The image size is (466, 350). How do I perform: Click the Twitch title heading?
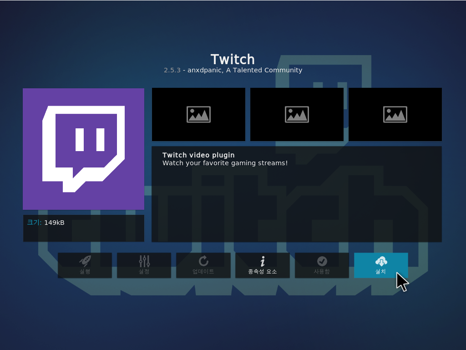[x=233, y=59]
